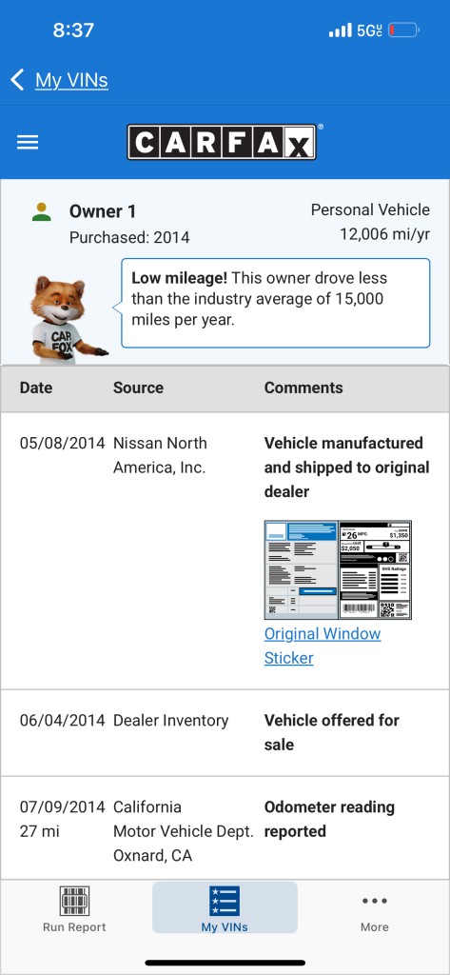Screen dimensions: 450x975
Task: Select the 05/08/2014 manufactured record row
Action: click(x=225, y=550)
